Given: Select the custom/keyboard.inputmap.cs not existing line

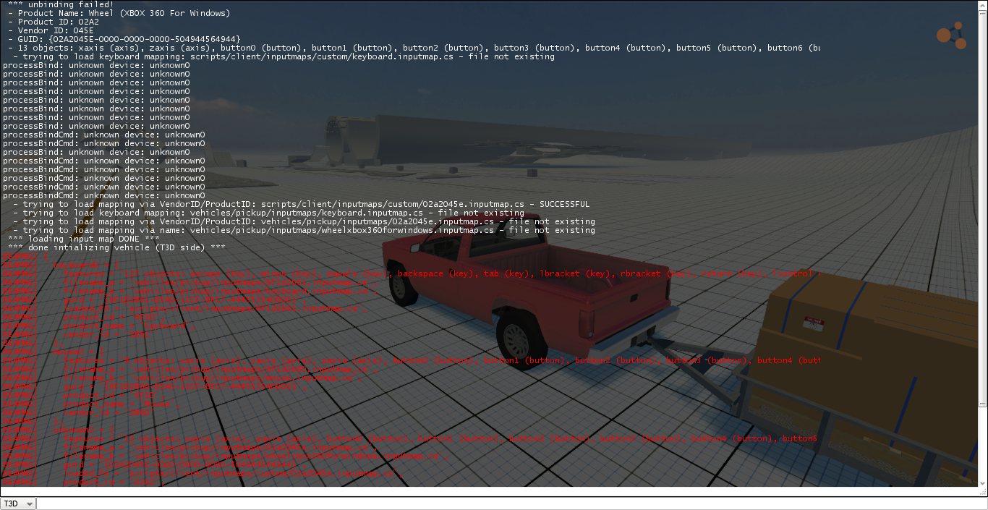Looking at the screenshot, I should coord(284,56).
